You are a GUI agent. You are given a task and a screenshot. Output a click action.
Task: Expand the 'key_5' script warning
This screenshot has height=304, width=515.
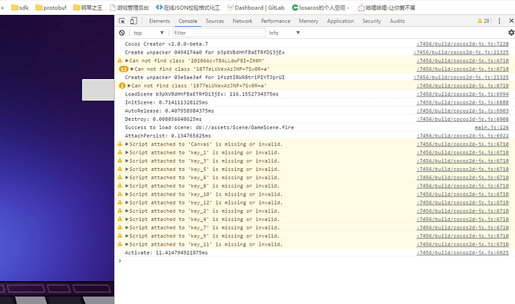click(126, 169)
